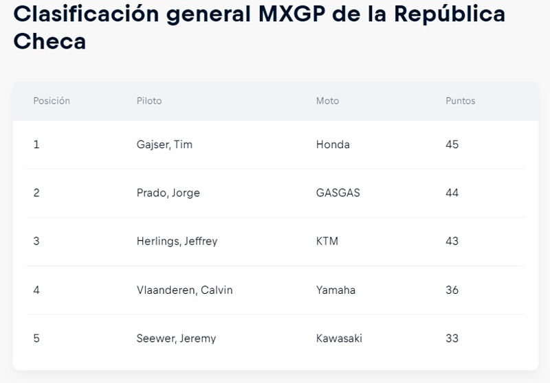Select rider name Seewer, Jeremy

point(176,338)
